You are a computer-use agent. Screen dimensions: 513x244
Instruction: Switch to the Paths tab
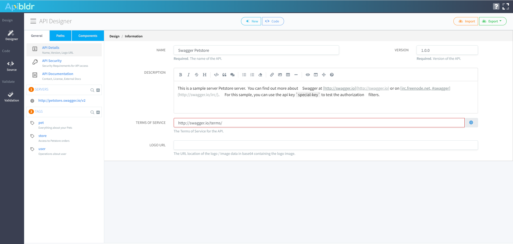pyautogui.click(x=60, y=36)
